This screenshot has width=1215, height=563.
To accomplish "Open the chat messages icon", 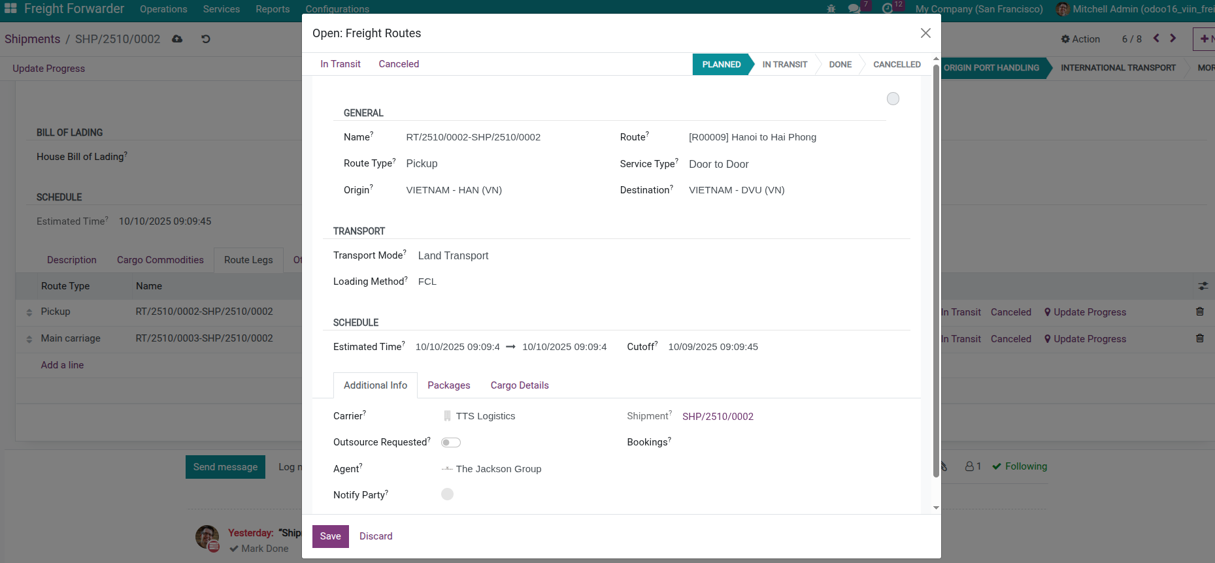I will pyautogui.click(x=854, y=9).
